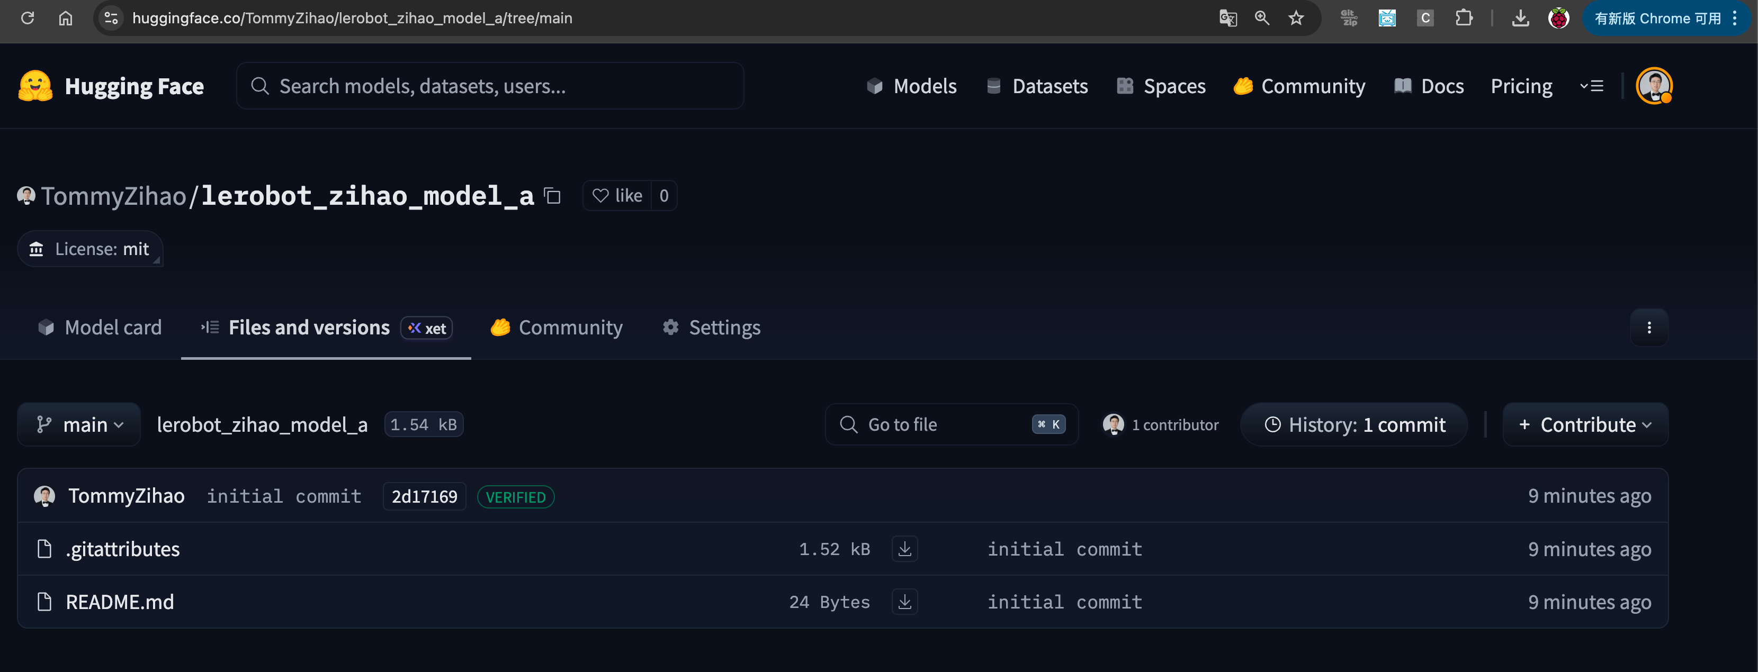Viewport: 1758px width, 672px height.
Task: Go to the browser home page icon
Action: (x=66, y=19)
